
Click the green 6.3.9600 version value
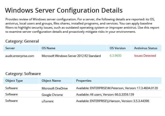[115, 56]
